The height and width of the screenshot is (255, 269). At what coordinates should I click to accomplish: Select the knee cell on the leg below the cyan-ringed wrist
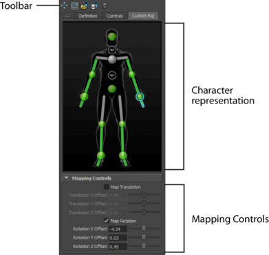point(122,124)
